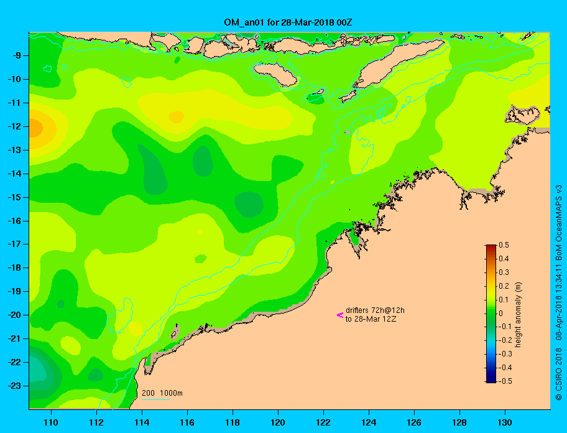Click the 124 longitude axis label

[369, 422]
